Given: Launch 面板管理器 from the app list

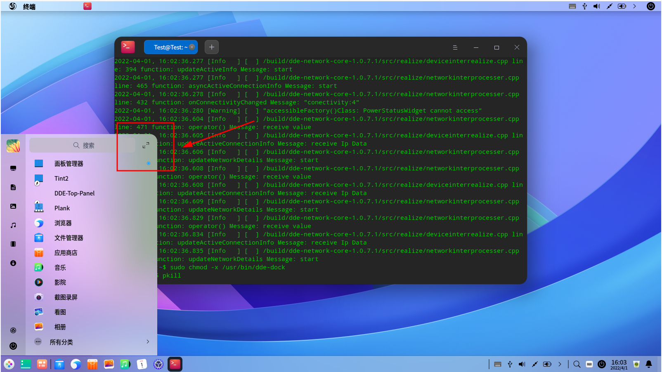Looking at the screenshot, I should coord(92,164).
